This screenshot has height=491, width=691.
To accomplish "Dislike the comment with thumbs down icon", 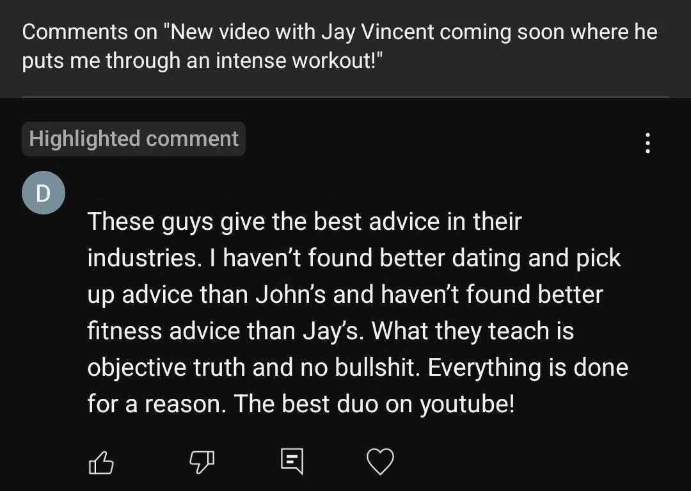I will tap(202, 463).
